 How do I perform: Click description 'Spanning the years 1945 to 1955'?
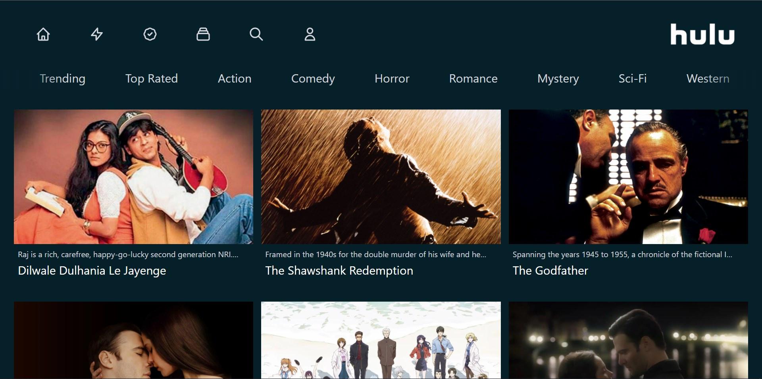click(622, 255)
